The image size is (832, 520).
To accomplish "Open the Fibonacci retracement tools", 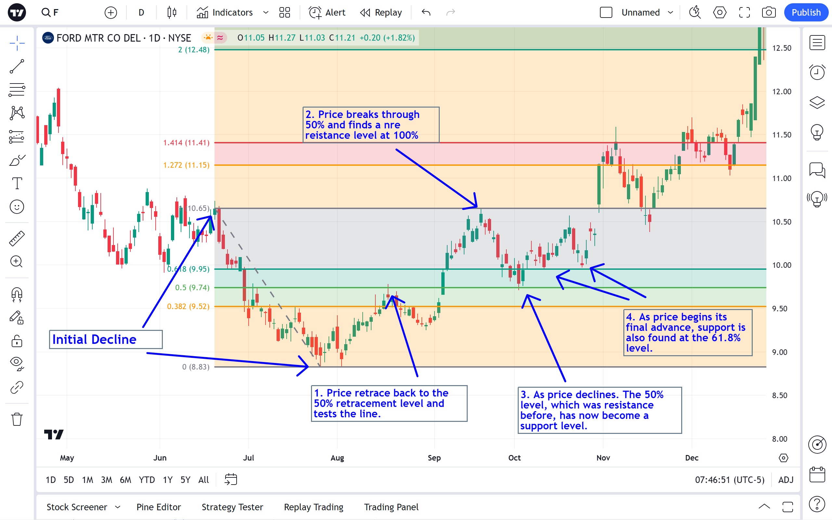I will [x=17, y=90].
